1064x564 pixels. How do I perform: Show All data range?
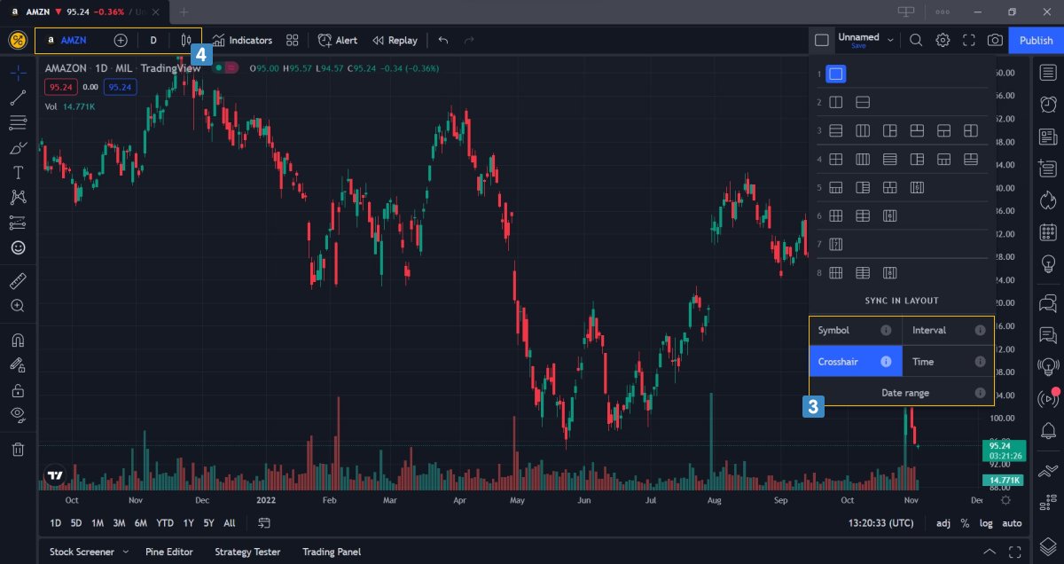pos(230,523)
